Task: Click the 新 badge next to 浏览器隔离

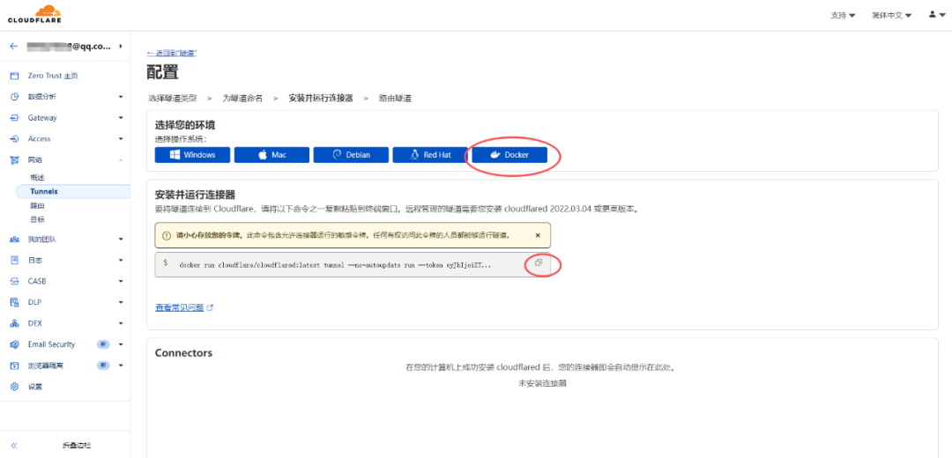Action: (104, 366)
